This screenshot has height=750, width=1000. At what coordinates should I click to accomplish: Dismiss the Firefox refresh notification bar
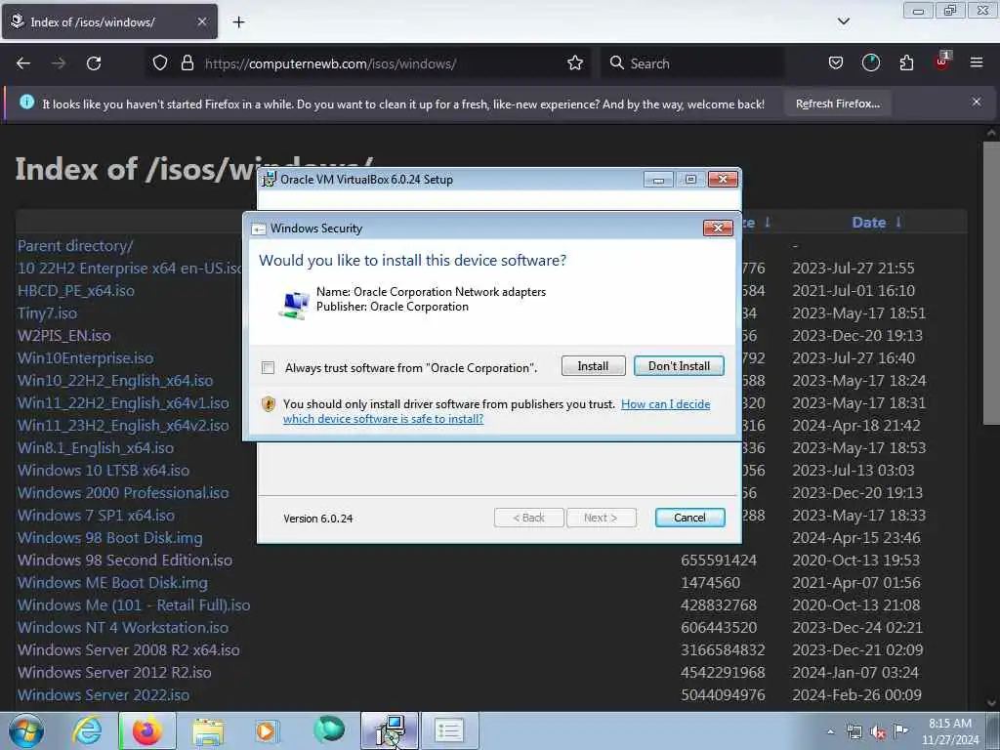point(977,102)
